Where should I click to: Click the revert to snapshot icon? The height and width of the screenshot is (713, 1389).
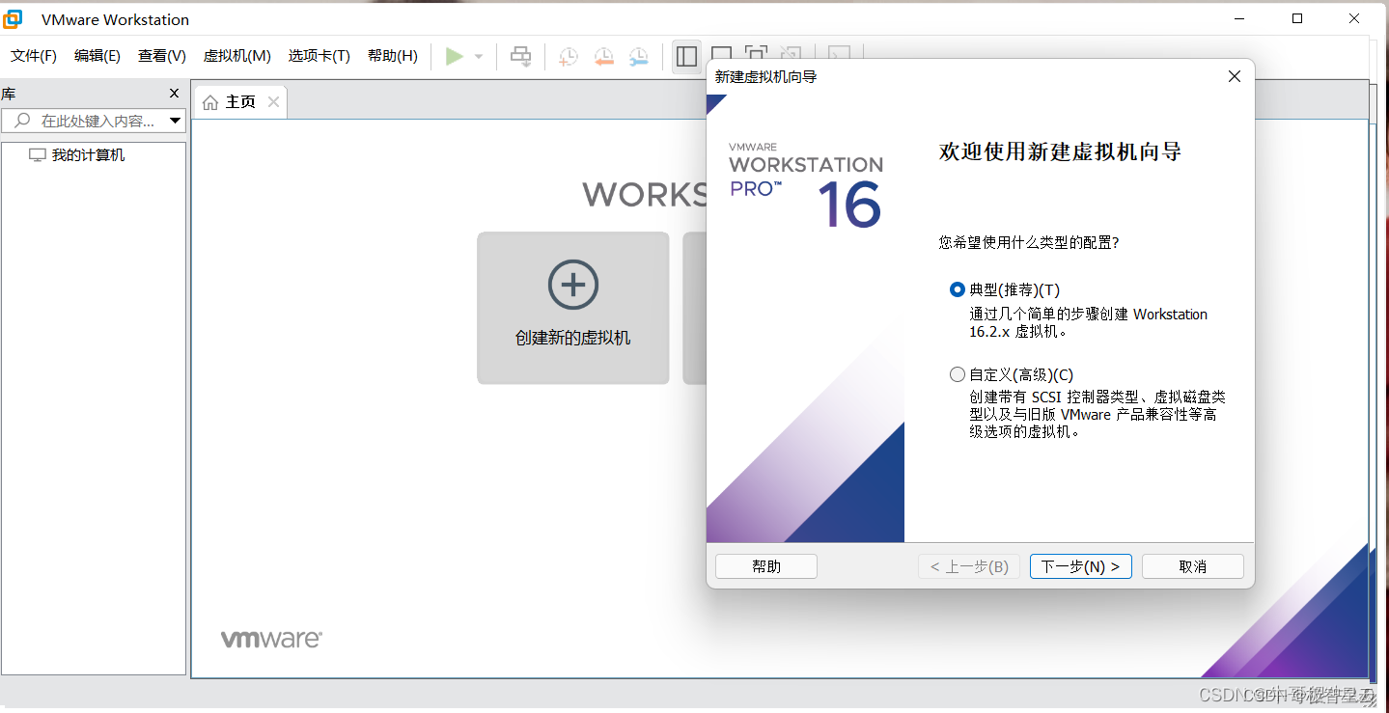tap(603, 56)
